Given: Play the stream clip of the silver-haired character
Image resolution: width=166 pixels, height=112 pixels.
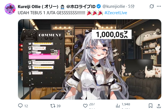Looking at the screenshot, I should coord(90,59).
